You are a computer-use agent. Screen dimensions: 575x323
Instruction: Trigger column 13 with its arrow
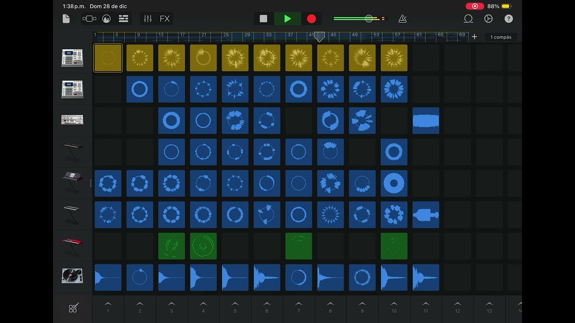coord(489,307)
